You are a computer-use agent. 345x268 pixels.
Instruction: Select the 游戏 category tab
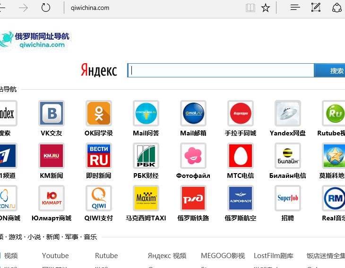tap(15, 237)
